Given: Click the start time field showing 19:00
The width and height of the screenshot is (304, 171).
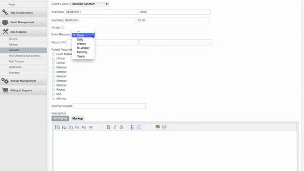Looking at the screenshot, I should (174, 12).
